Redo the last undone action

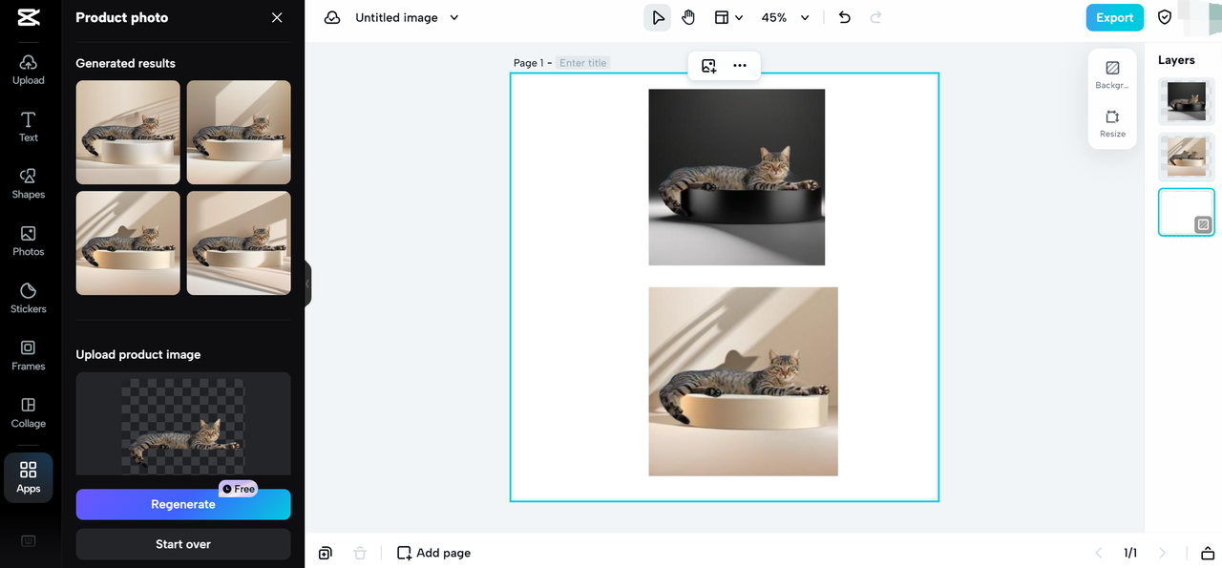[875, 18]
